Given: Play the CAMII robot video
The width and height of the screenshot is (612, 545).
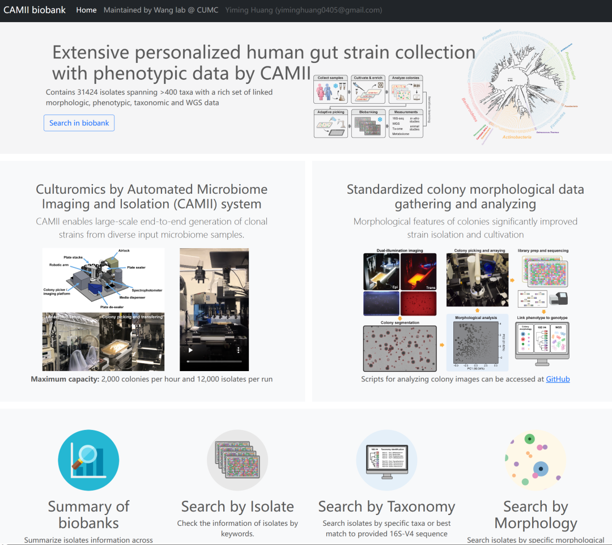Looking at the screenshot, I should click(190, 350).
